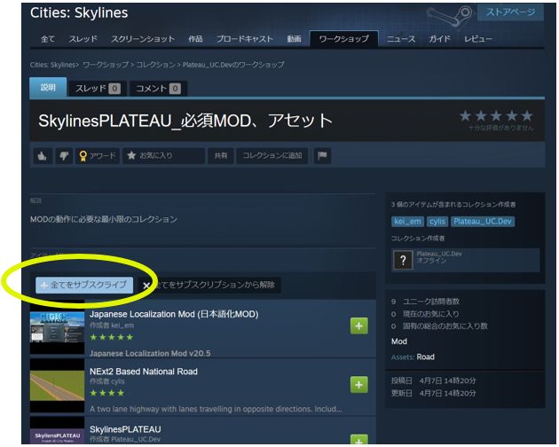Open Japanese Localization Mod thumbnail
559x447 pixels.
pyautogui.click(x=57, y=328)
